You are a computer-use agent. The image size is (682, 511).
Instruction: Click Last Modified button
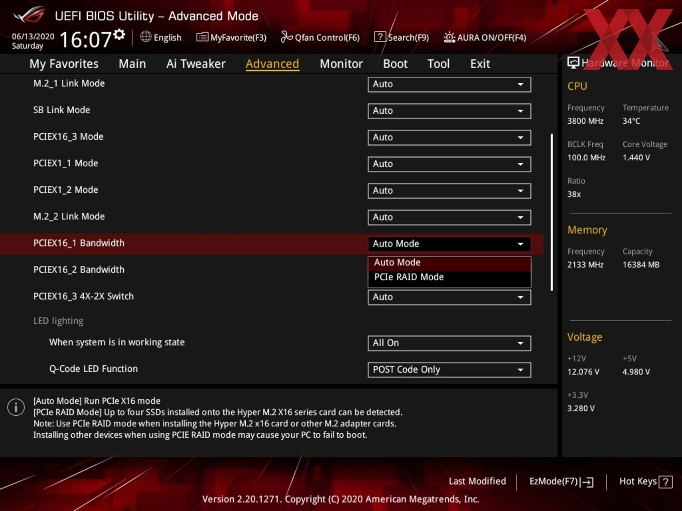pos(477,481)
